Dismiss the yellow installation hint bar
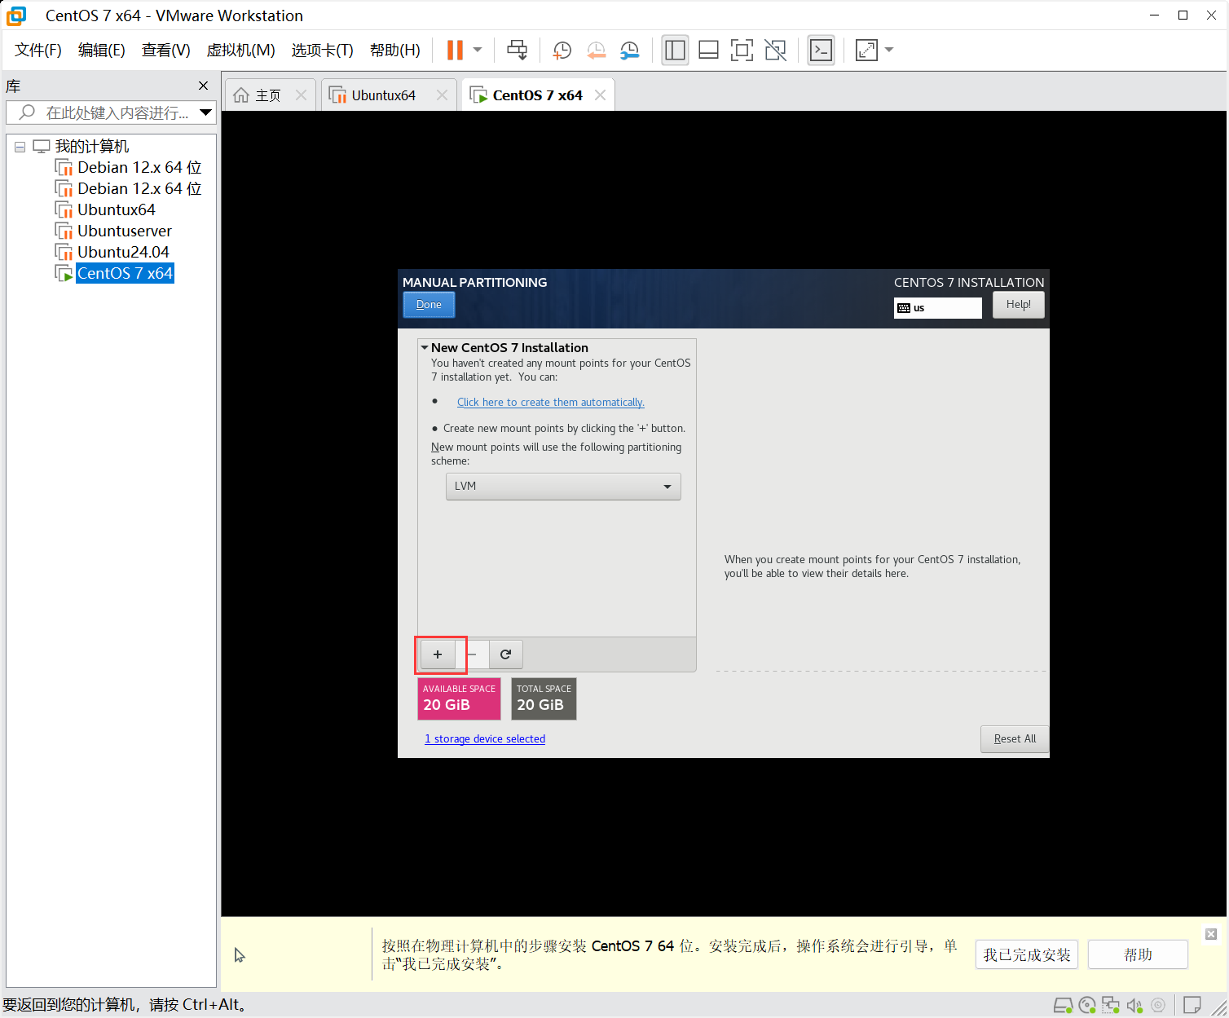Viewport: 1229px width, 1018px height. pyautogui.click(x=1211, y=934)
